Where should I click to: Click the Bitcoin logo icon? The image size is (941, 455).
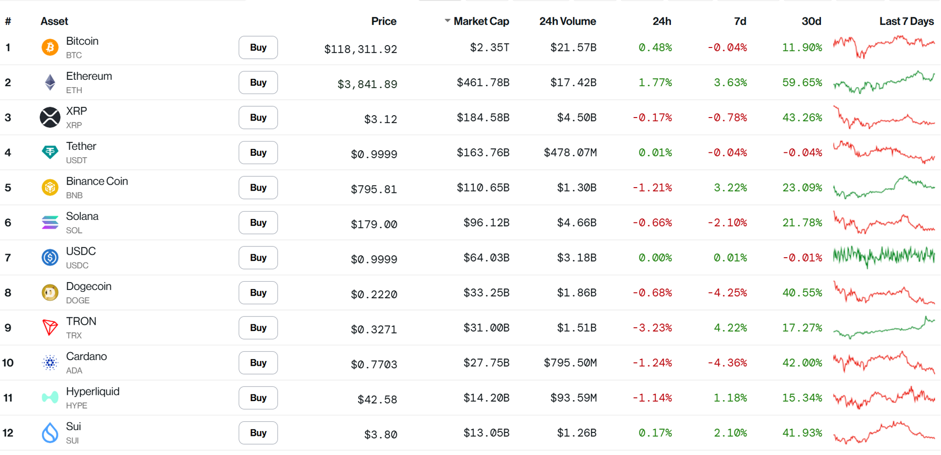50,48
